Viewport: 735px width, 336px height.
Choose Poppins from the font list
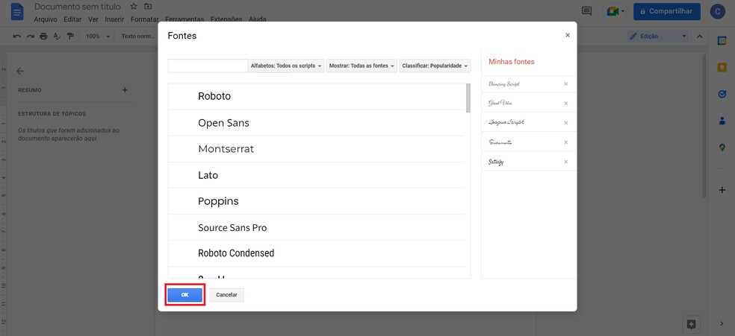pos(218,201)
